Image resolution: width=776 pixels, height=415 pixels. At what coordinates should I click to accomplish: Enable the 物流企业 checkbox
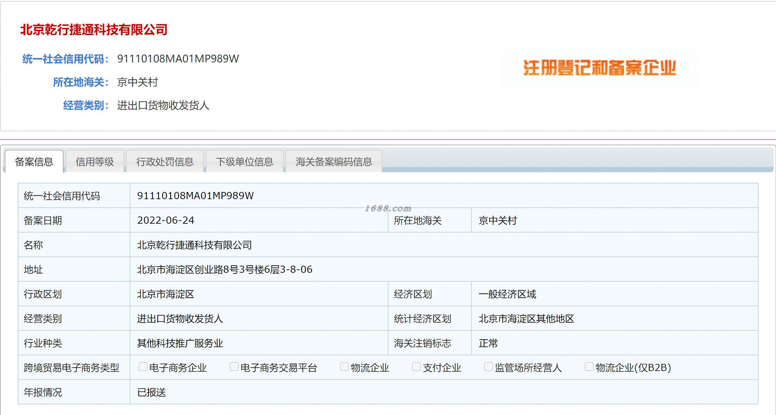pos(344,367)
